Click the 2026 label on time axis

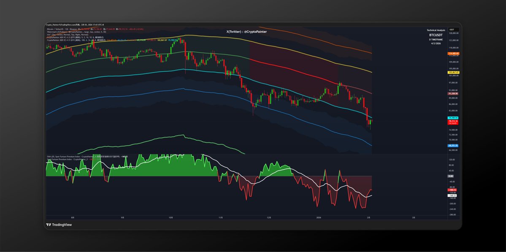click(319, 217)
